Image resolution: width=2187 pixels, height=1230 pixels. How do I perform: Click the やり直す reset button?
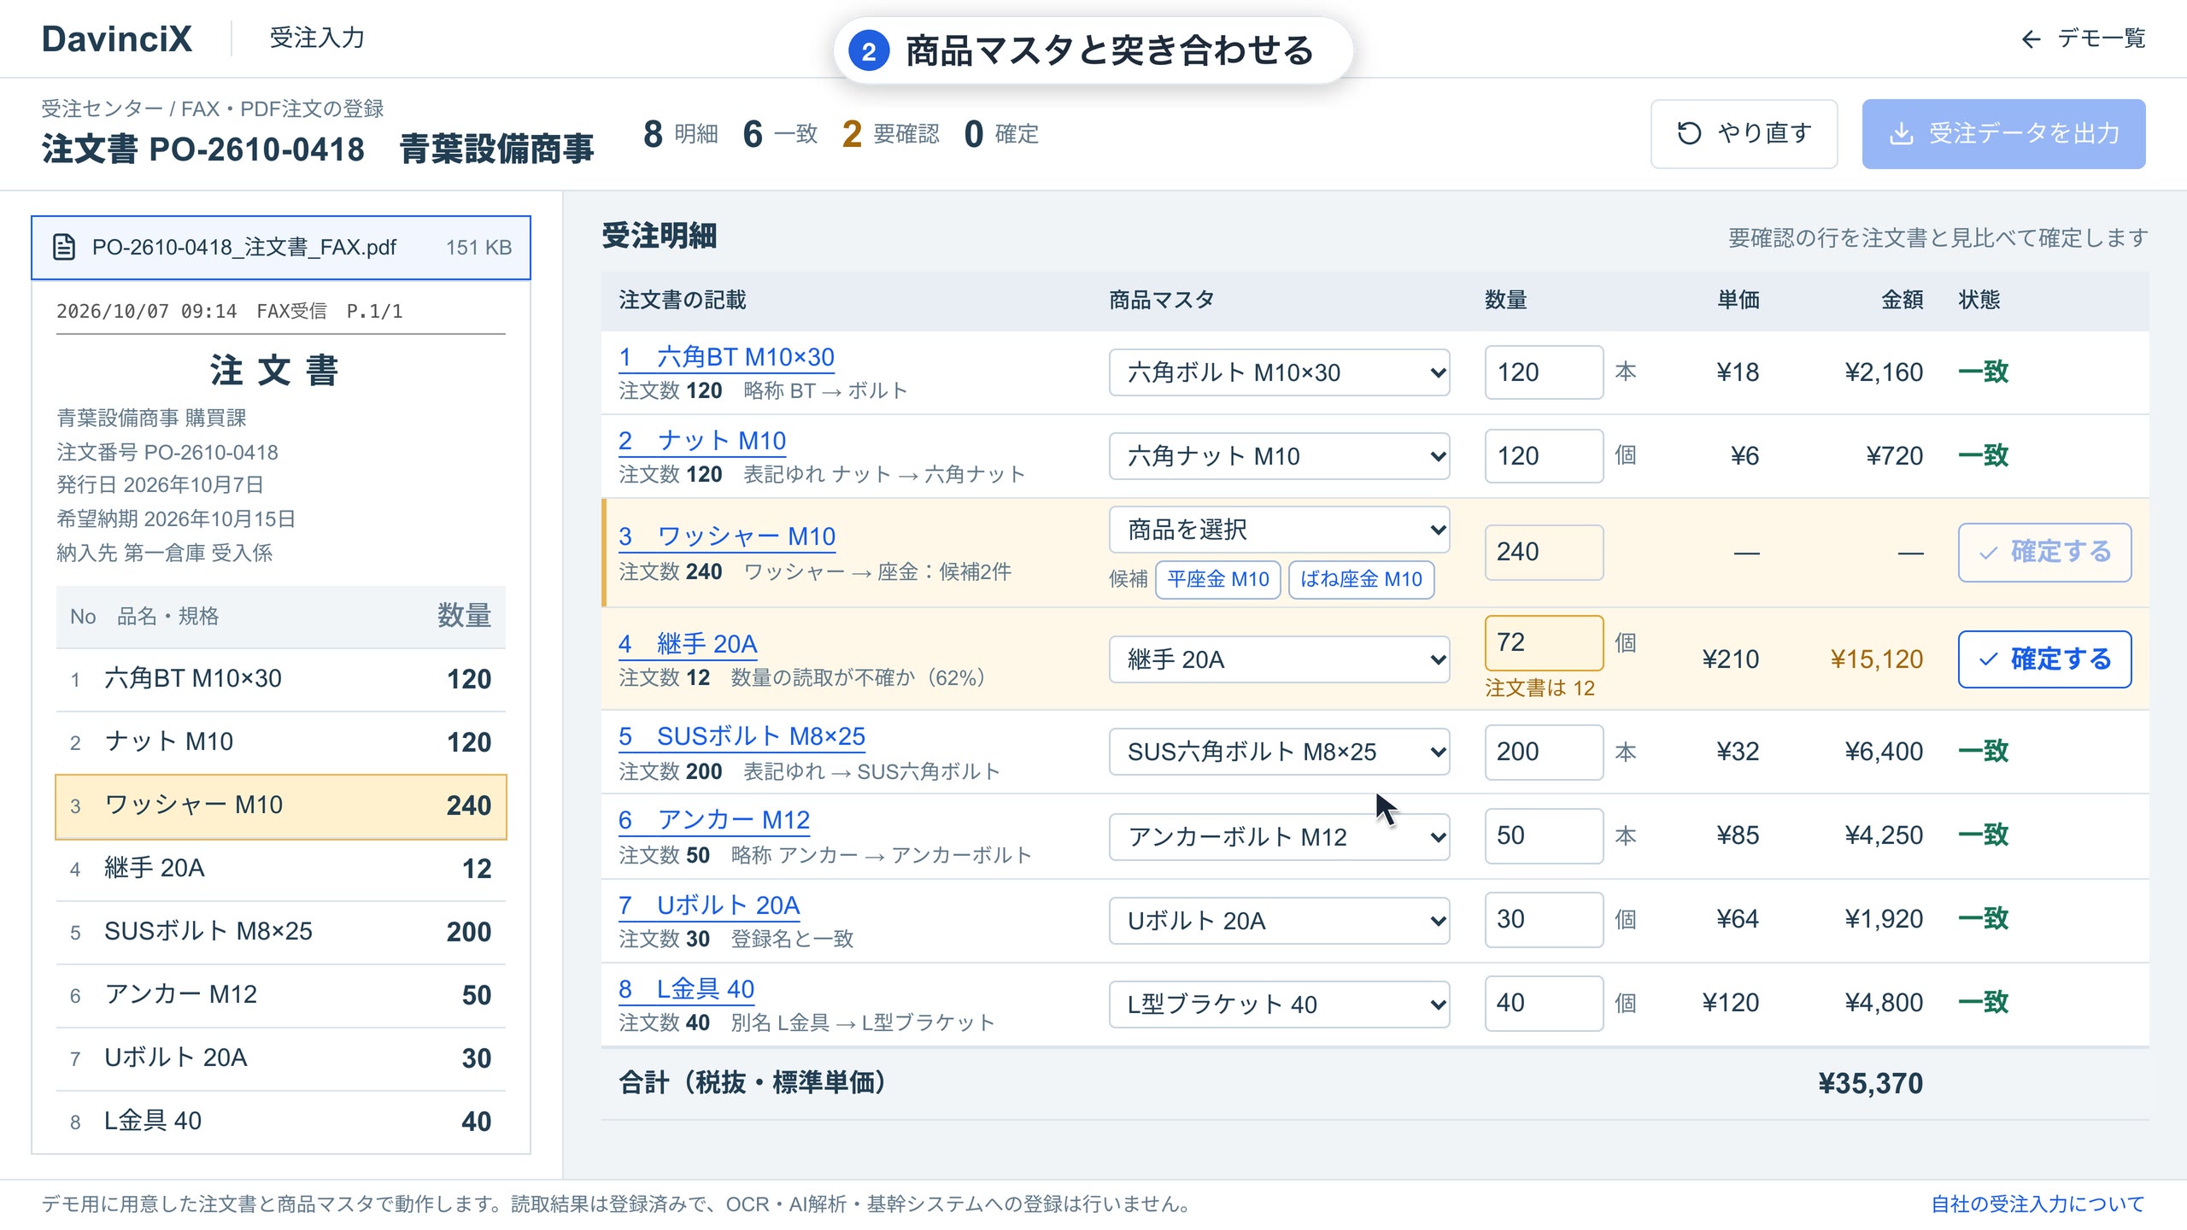click(x=1744, y=133)
